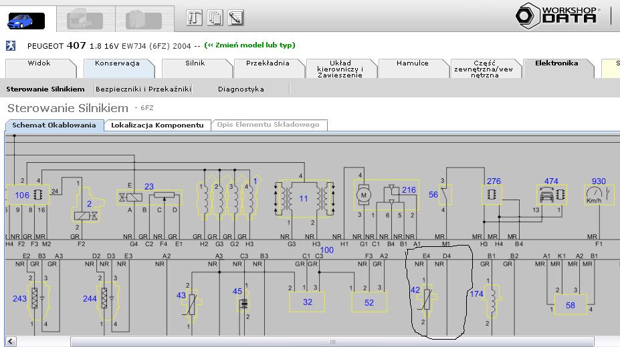The width and height of the screenshot is (620, 347).
Task: Select component 43 temperature sensor symbol
Action: point(192,304)
